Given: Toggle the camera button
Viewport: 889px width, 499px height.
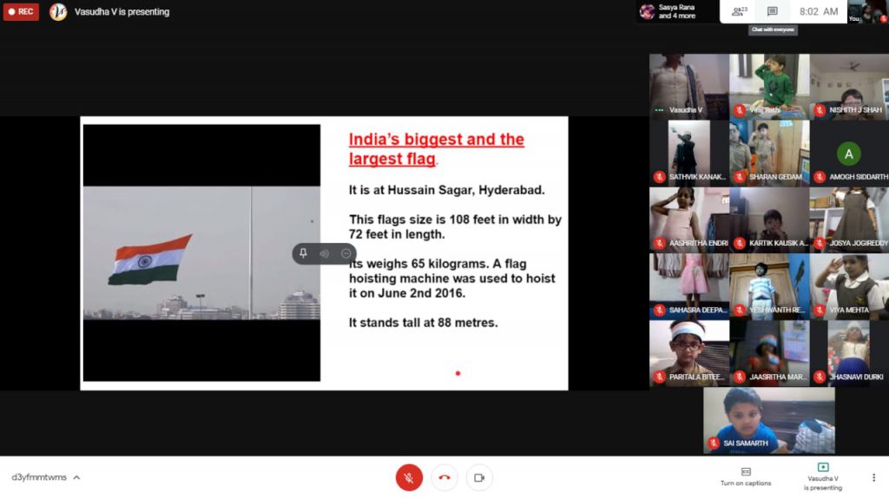Looking at the screenshot, I should 478,477.
